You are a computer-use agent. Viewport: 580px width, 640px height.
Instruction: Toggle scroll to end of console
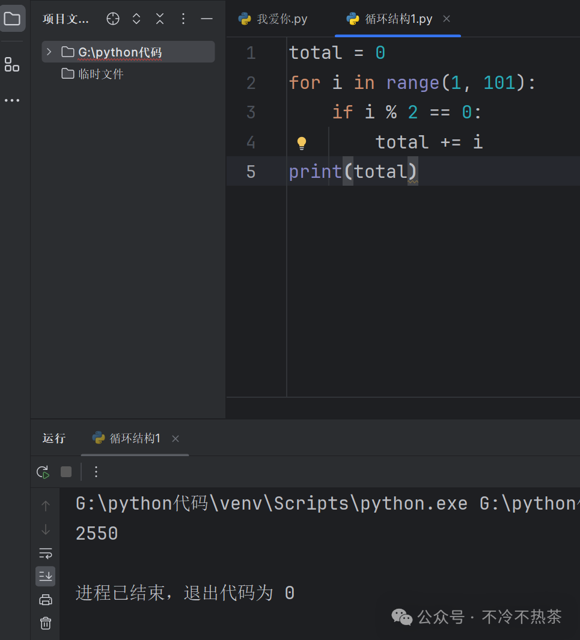[x=45, y=576]
